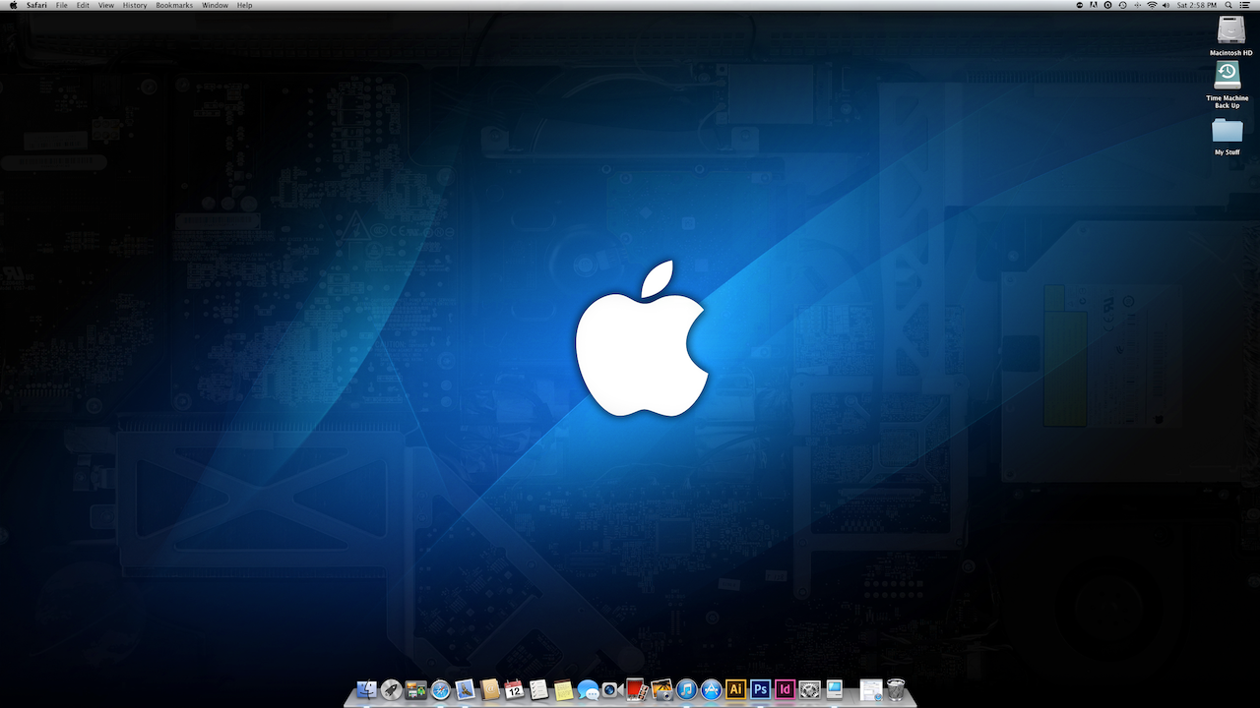Image resolution: width=1260 pixels, height=708 pixels.
Task: Open the Safari application menu
Action: pos(37,5)
